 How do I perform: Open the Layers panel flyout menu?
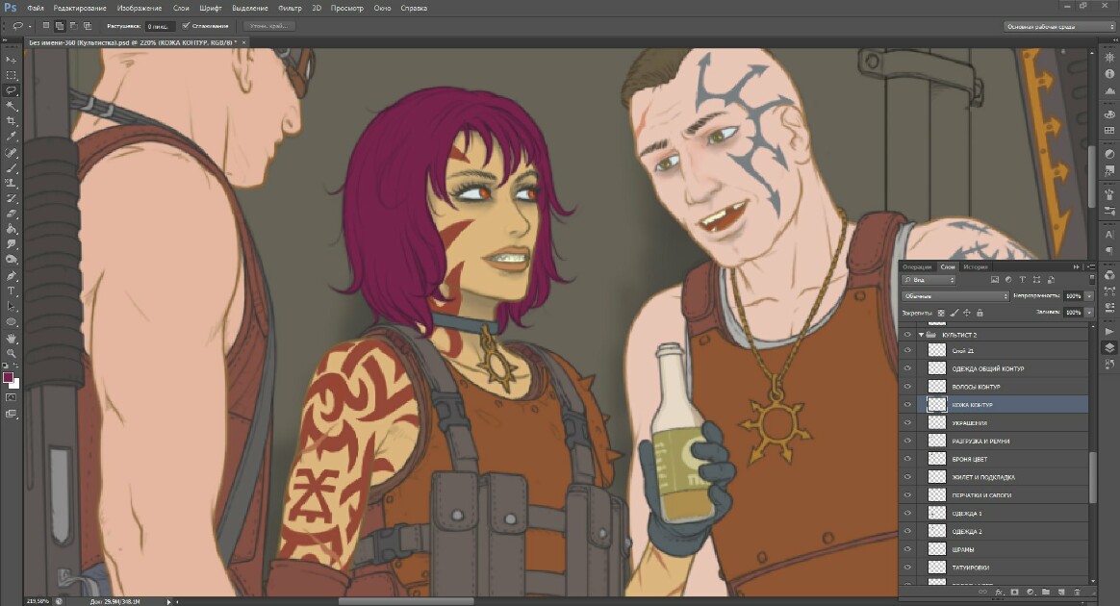tap(1090, 267)
